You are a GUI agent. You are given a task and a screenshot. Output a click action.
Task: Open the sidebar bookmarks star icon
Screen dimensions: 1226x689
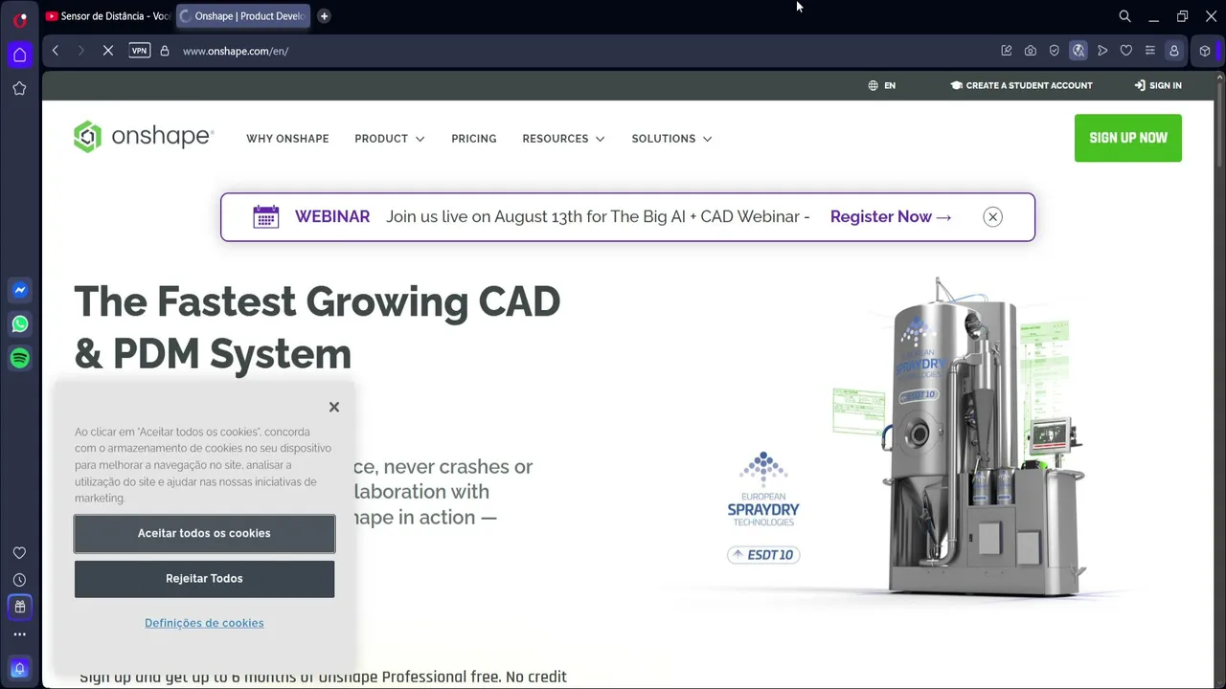[x=19, y=88]
